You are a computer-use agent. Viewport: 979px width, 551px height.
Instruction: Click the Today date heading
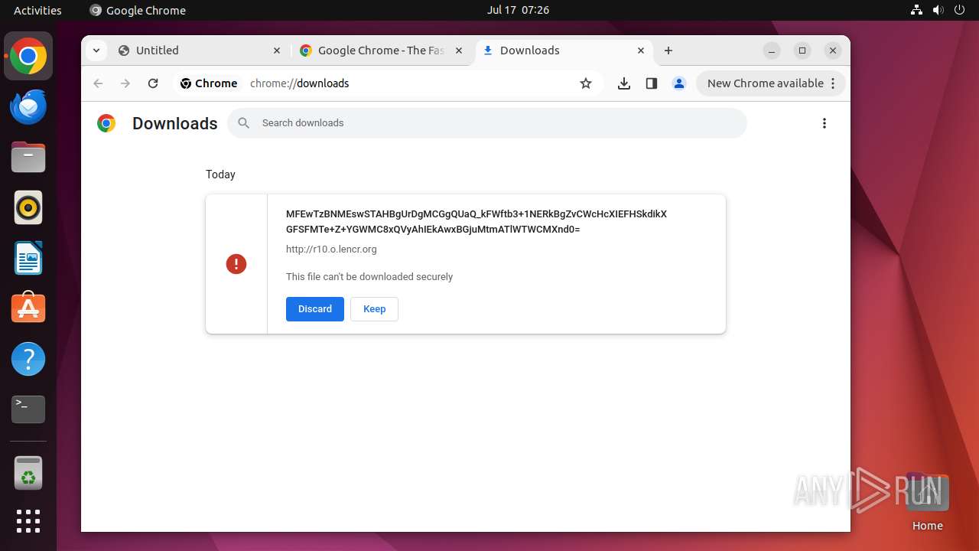coord(220,174)
